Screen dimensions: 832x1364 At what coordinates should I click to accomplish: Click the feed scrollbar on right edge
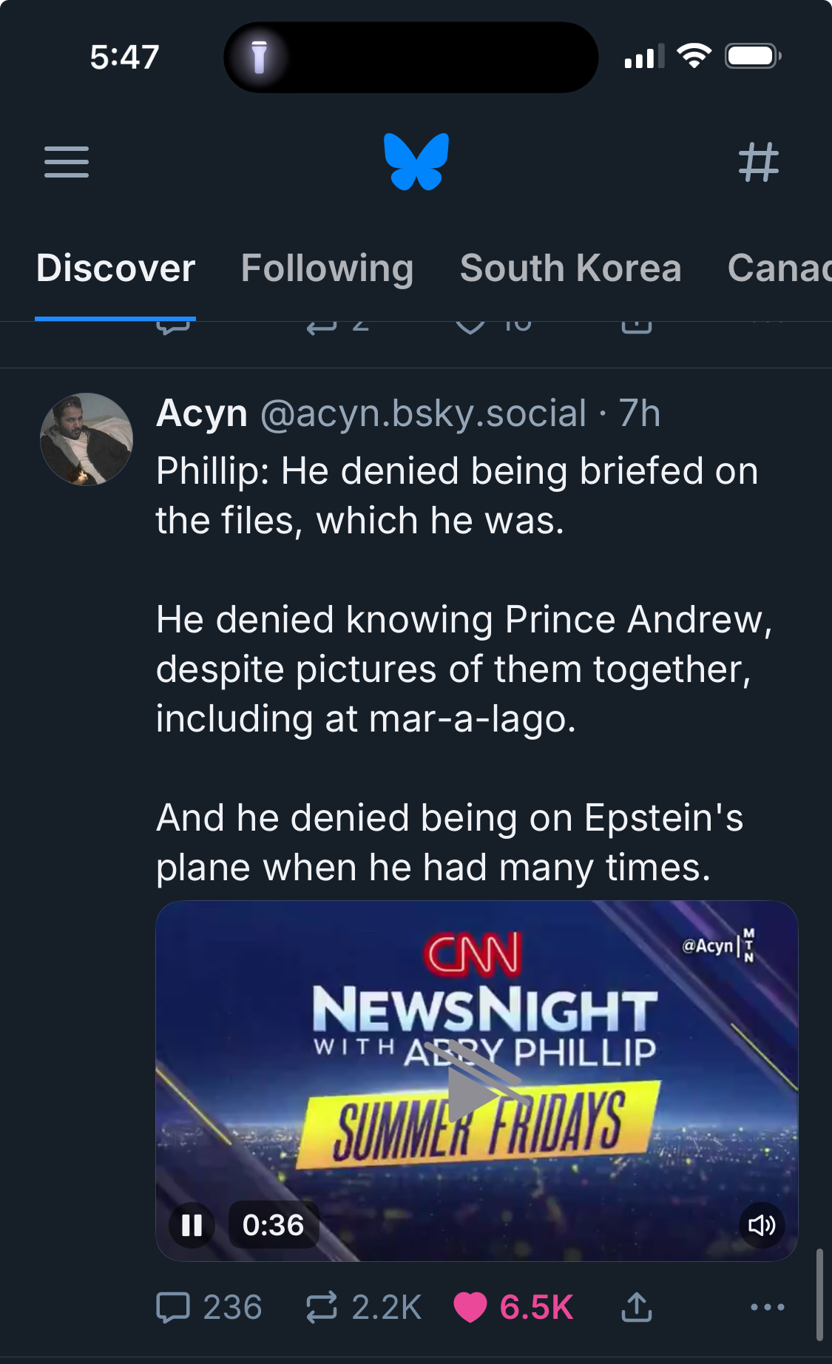pos(819,1294)
